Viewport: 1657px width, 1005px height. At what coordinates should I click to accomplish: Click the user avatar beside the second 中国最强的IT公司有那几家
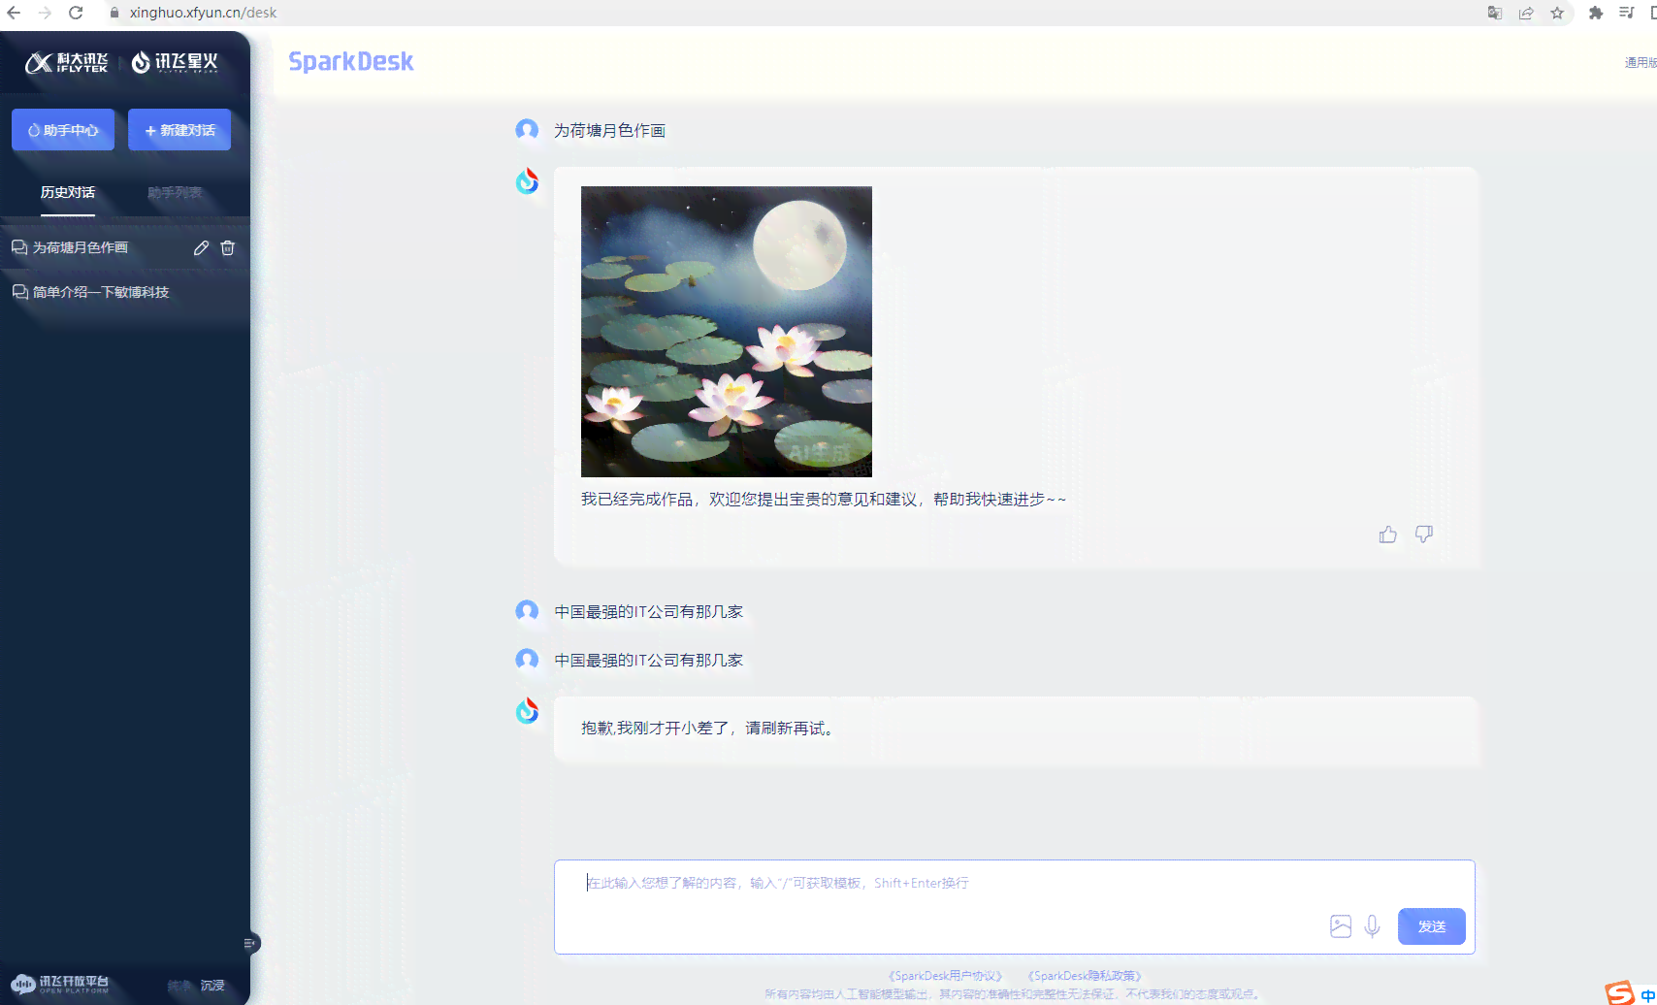[x=527, y=660]
